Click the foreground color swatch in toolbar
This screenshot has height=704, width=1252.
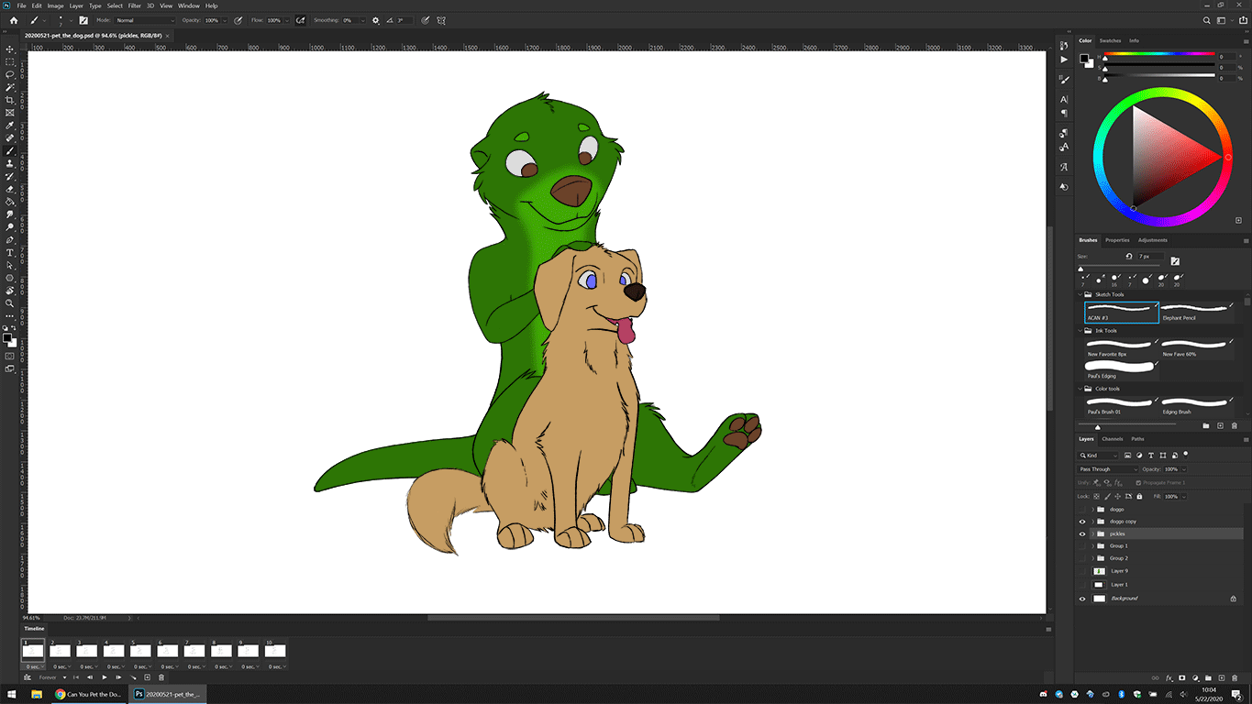(7, 337)
